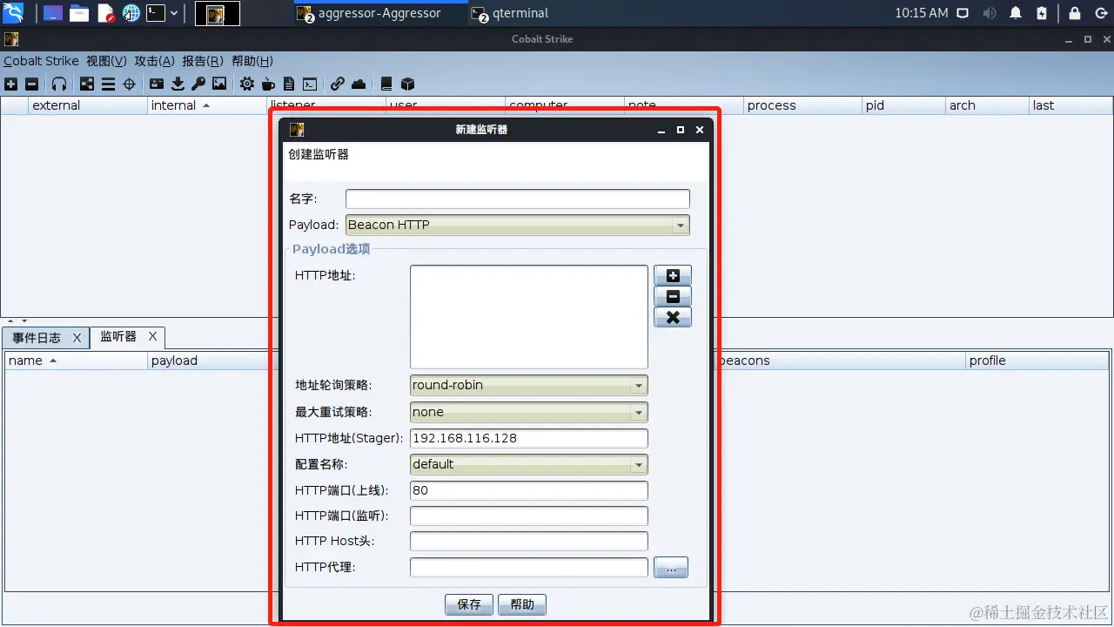Click the terminal scripted delivery icon
The height and width of the screenshot is (627, 1114).
(310, 84)
